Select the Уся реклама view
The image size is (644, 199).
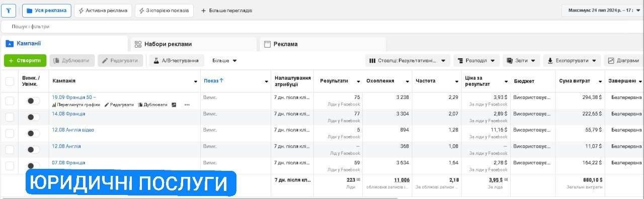point(47,11)
